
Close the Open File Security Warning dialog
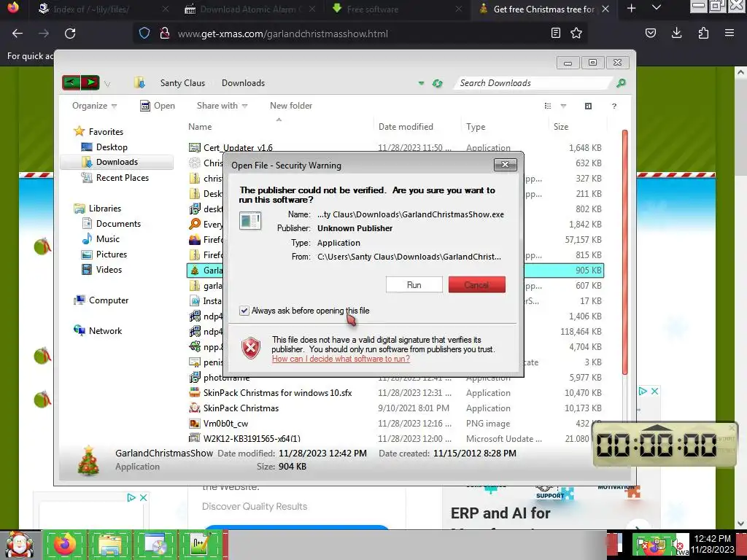point(505,165)
